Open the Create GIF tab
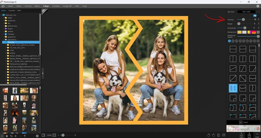This screenshot has height=138, width=261. click(68, 6)
